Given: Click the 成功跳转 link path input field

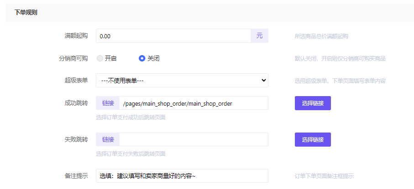Looking at the screenshot, I should point(194,103).
